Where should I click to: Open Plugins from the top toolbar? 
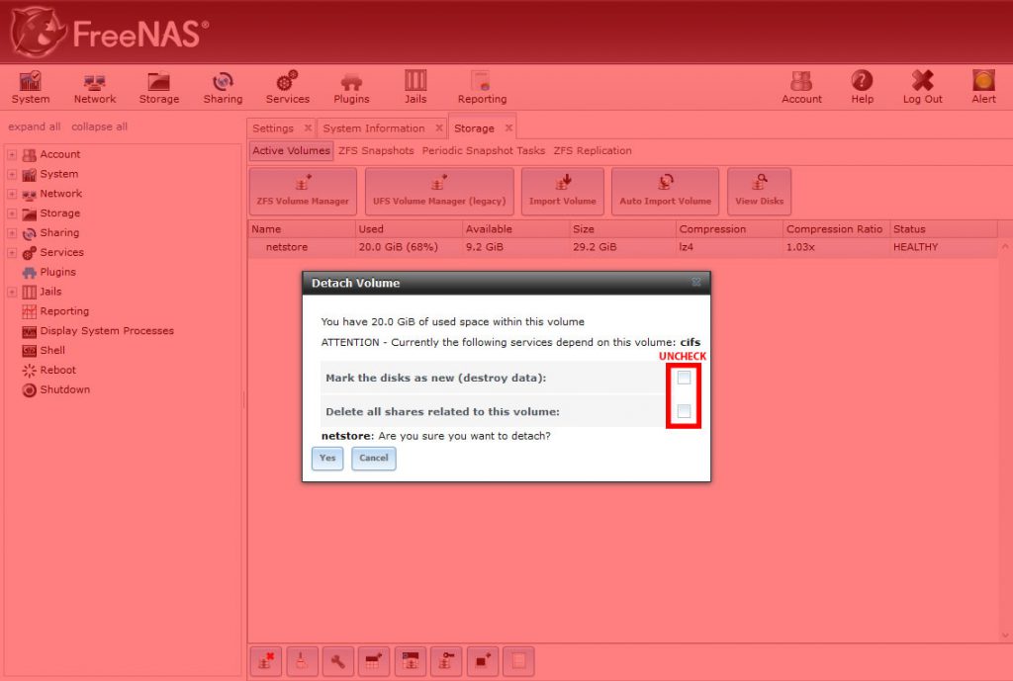pos(351,87)
